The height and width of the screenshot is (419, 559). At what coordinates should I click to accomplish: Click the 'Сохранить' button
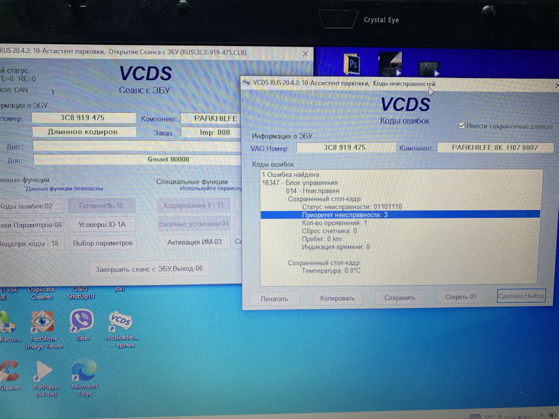click(x=399, y=297)
